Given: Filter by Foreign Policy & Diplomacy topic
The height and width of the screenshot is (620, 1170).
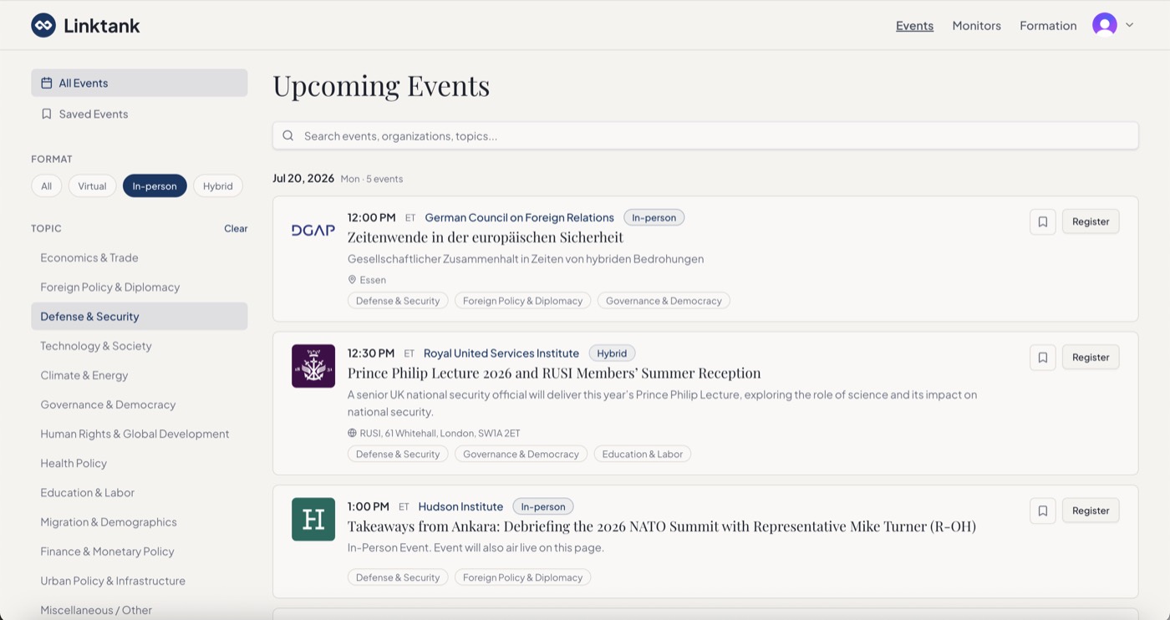Looking at the screenshot, I should (140, 287).
